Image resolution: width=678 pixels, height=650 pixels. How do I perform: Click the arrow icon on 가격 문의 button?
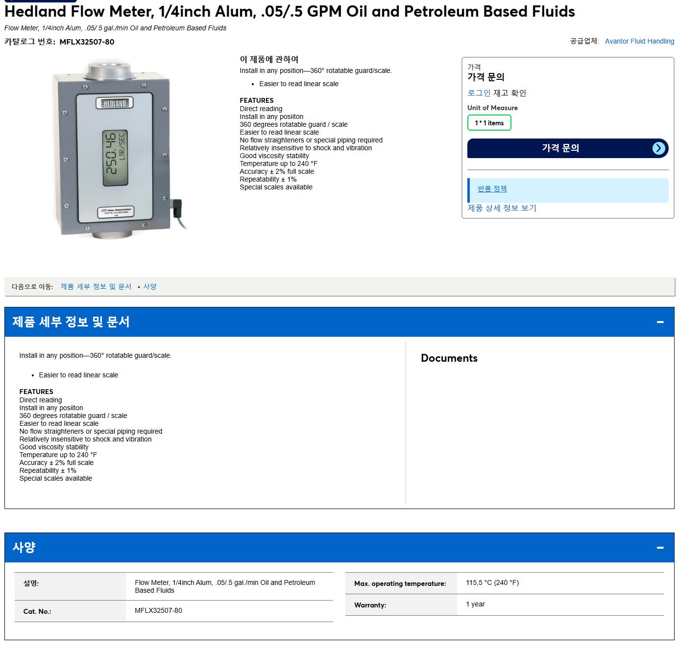click(x=659, y=148)
